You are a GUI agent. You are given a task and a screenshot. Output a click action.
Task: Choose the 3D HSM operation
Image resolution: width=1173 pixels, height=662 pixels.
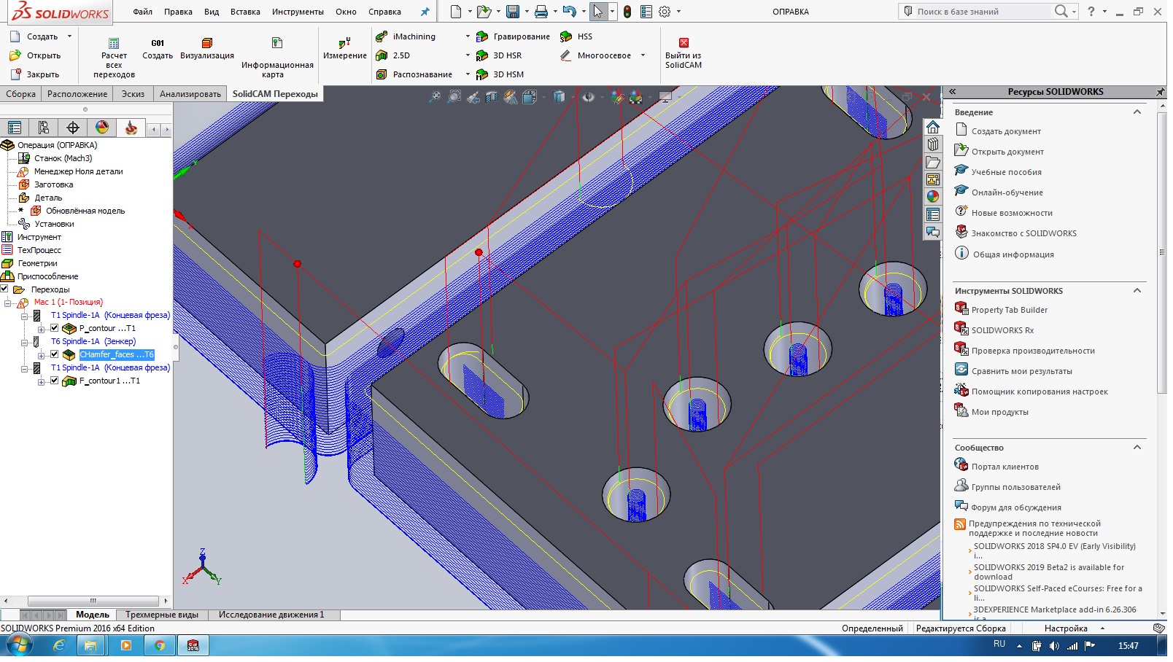500,74
